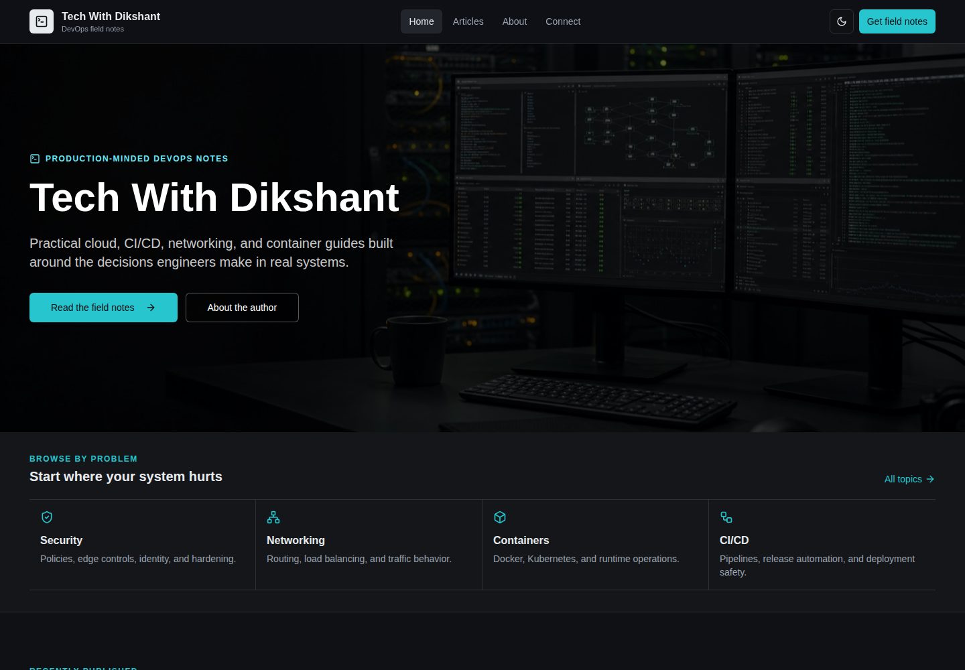Click the Networking topology icon
The image size is (965, 670).
click(273, 517)
